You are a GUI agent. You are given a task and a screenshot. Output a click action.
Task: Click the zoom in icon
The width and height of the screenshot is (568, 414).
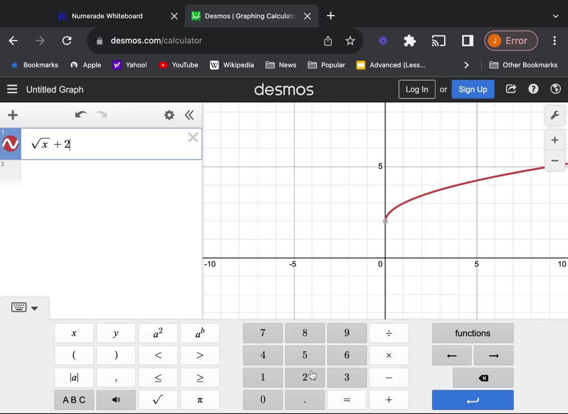(554, 140)
